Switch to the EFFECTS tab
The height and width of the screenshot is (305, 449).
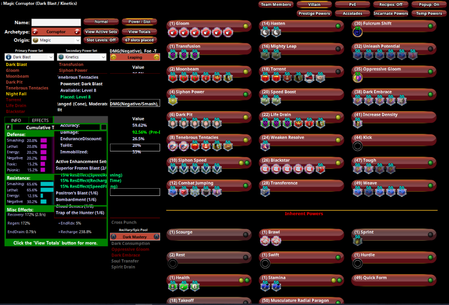pyautogui.click(x=40, y=120)
